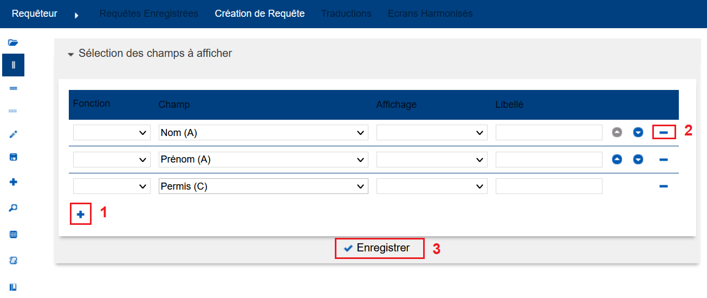707x298 pixels.
Task: Open the Traductions tab
Action: point(346,14)
